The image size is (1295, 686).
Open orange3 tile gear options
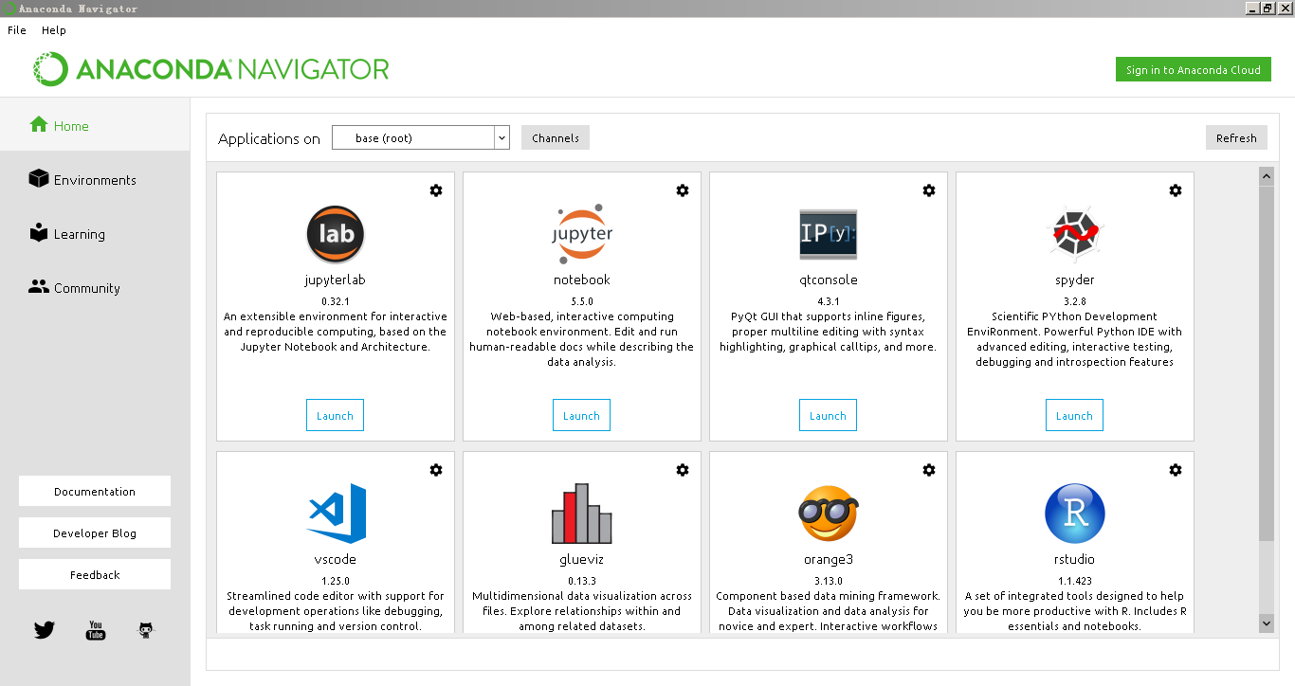click(x=929, y=470)
